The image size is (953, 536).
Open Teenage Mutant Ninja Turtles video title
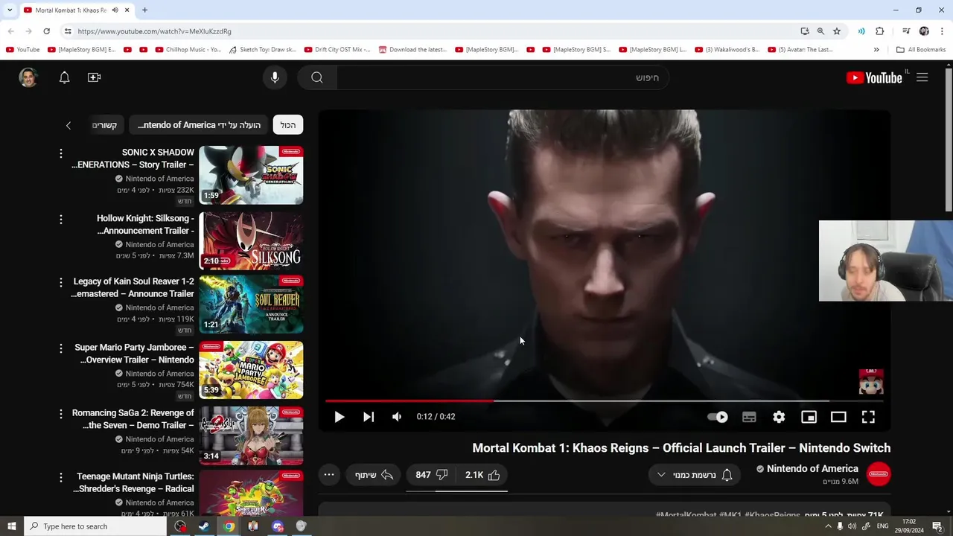click(x=135, y=482)
